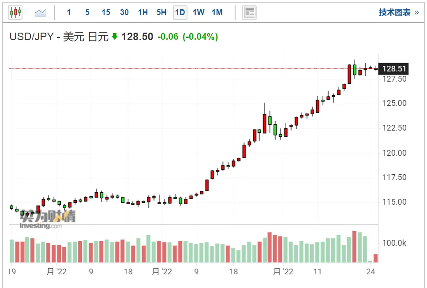Click the double chevron after 技术图表

pyautogui.click(x=416, y=12)
